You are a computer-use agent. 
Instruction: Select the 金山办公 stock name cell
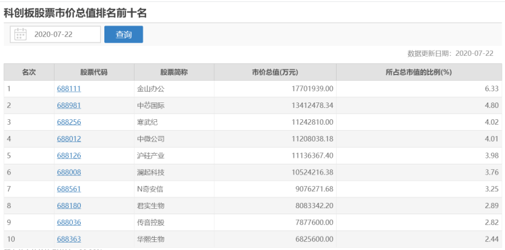[x=174, y=88]
